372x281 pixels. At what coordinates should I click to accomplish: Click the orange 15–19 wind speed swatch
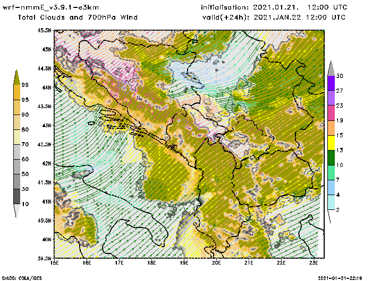(331, 128)
